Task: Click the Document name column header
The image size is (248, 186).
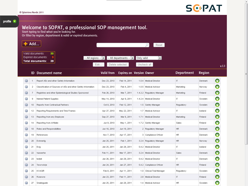Action: coord(49,73)
